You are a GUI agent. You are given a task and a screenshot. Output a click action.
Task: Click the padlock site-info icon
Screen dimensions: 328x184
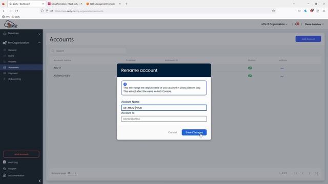pyautogui.click(x=47, y=11)
